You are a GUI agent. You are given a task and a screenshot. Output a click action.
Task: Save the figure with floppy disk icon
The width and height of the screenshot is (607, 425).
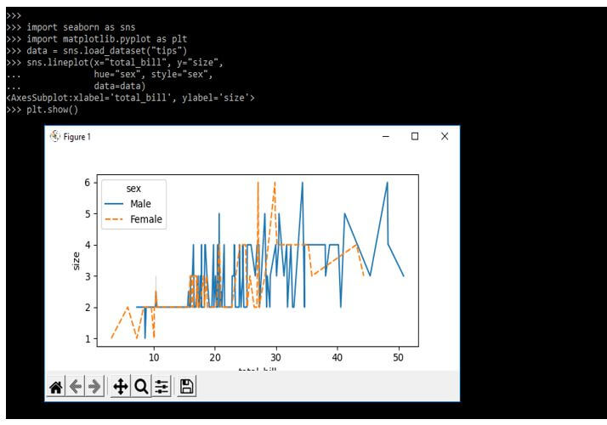tap(186, 386)
